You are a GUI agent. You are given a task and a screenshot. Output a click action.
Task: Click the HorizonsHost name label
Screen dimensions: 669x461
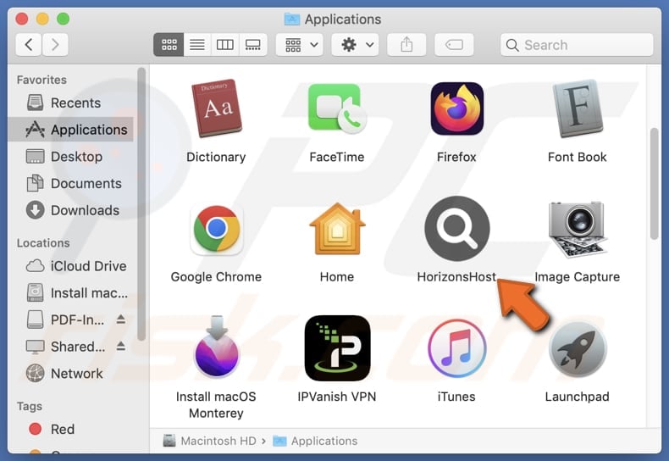pos(456,277)
